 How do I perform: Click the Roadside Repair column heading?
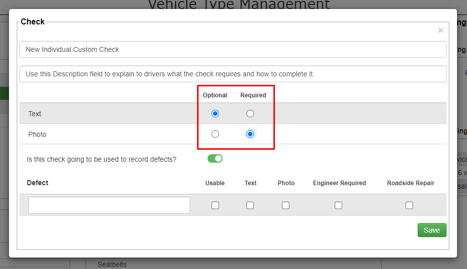[x=411, y=183]
